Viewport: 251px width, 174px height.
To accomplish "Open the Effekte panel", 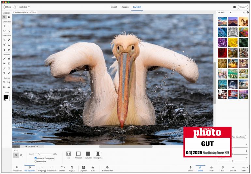I will [x=200, y=168].
